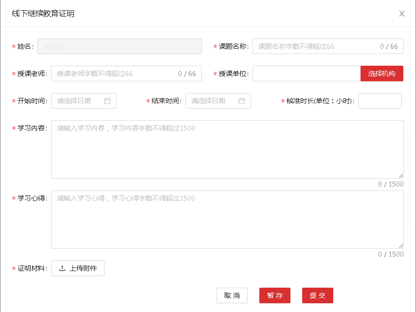Click the upload icon beside 上传附件

click(x=62, y=268)
